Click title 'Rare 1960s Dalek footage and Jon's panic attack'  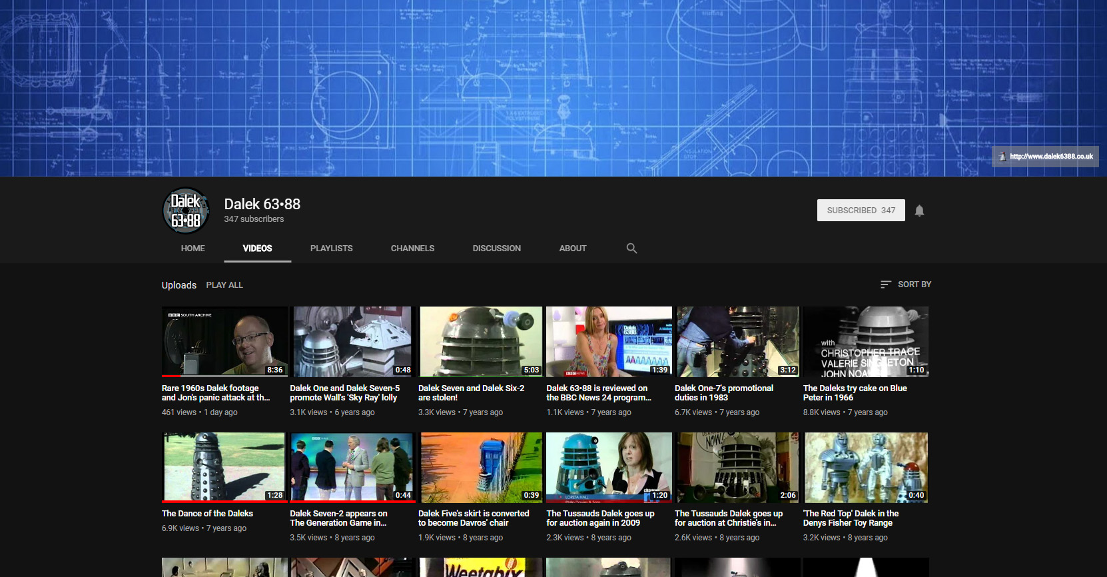[216, 393]
